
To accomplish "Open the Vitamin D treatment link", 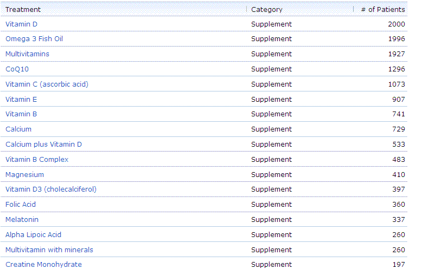I will [22, 24].
